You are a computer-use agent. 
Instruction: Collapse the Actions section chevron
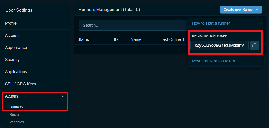click(63, 96)
